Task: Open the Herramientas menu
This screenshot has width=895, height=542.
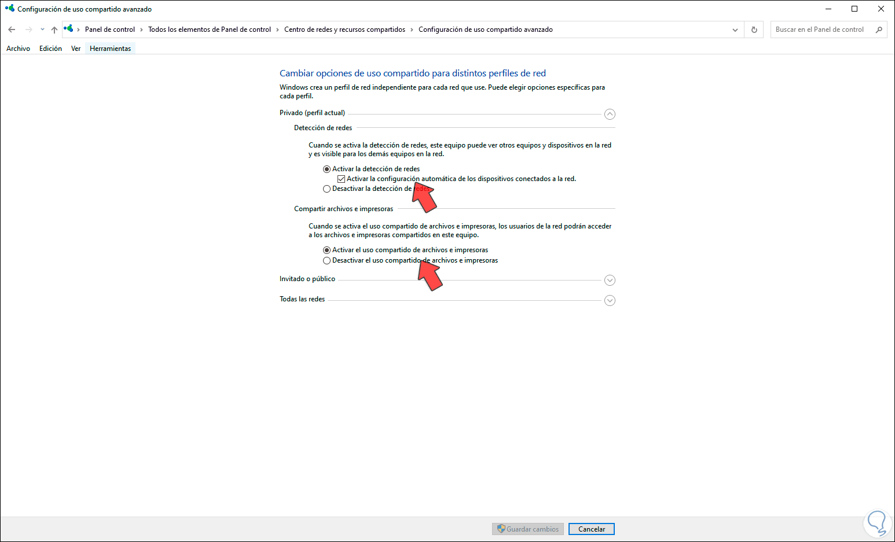Action: 110,48
